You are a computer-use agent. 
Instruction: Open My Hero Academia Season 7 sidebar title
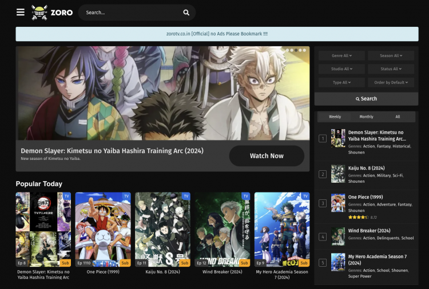(x=378, y=259)
